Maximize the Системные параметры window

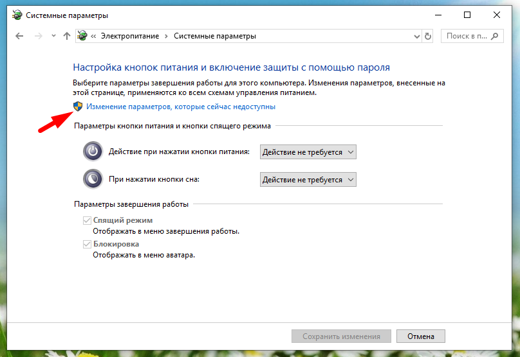[467, 15]
